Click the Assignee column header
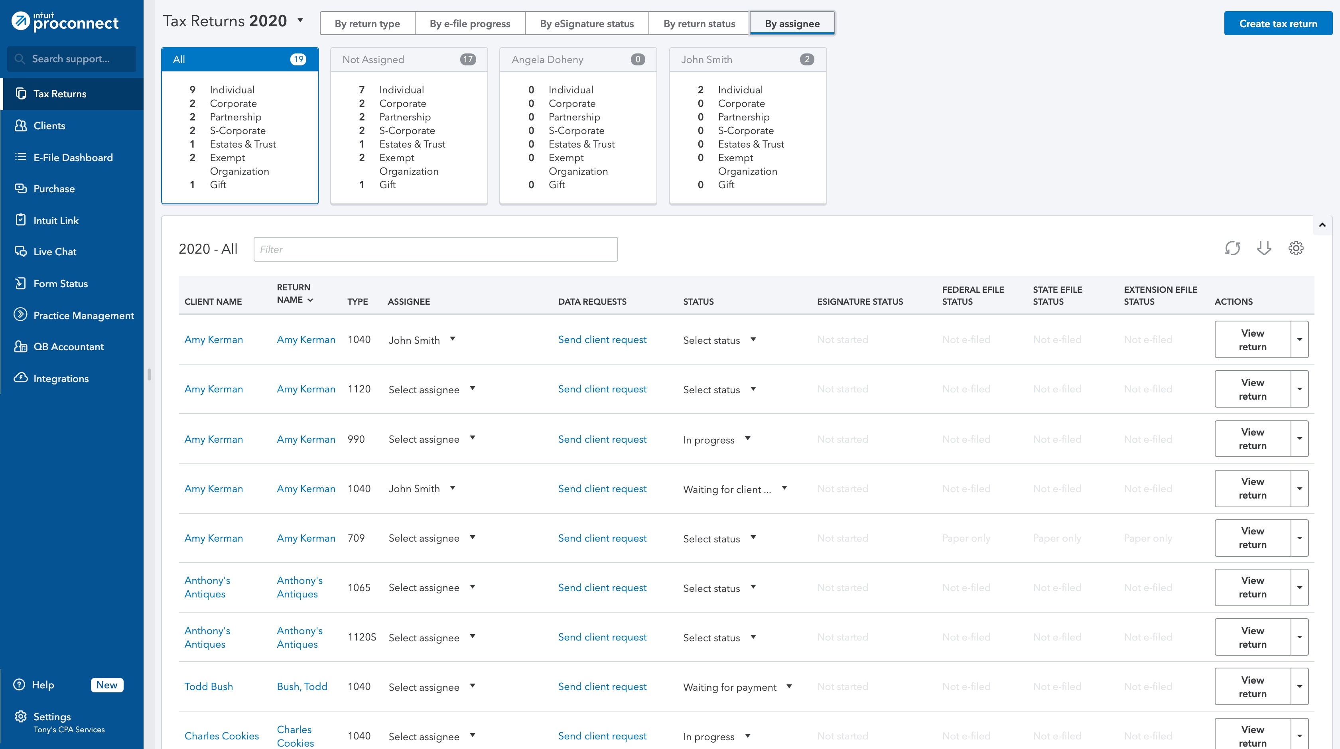The height and width of the screenshot is (749, 1340). [x=409, y=302]
